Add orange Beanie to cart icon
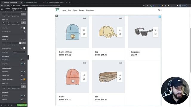 (84, 78)
